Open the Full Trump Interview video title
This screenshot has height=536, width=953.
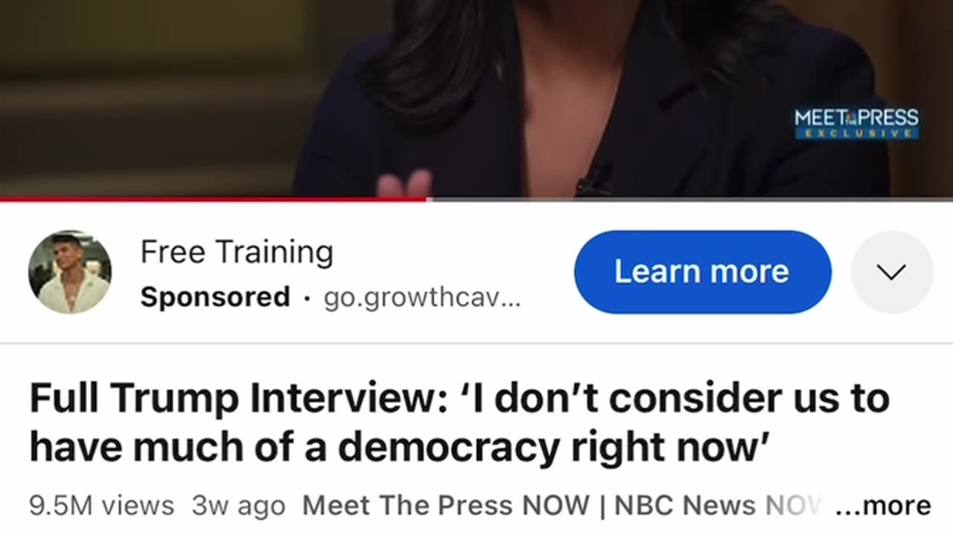click(459, 422)
